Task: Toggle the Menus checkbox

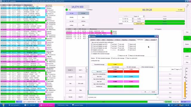Action: [88, 10]
